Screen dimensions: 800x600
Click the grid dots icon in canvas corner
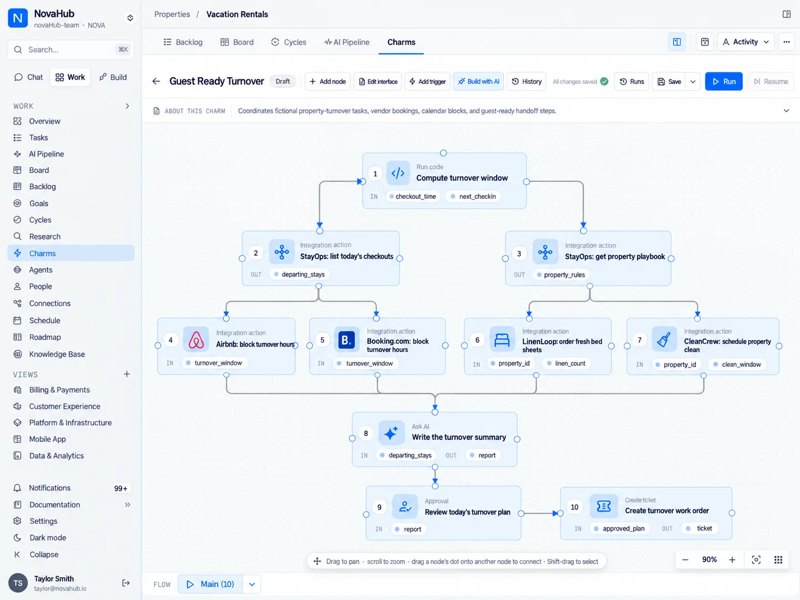tap(778, 560)
